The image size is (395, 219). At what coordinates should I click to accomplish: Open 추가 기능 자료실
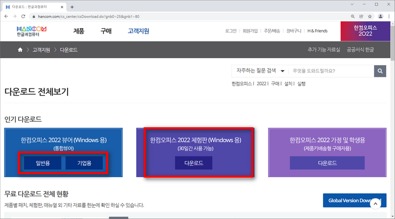[x=324, y=50]
